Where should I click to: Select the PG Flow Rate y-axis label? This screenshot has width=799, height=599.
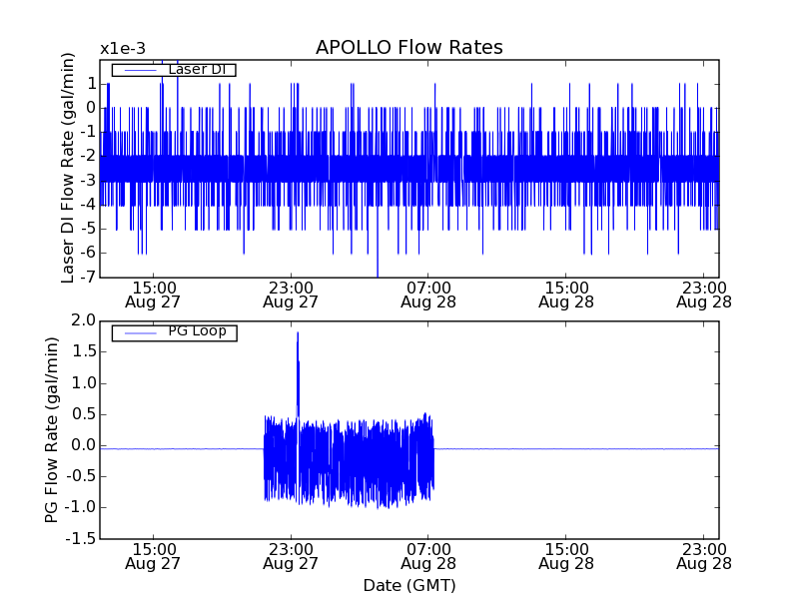[52, 429]
